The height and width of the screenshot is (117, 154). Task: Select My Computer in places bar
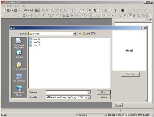point(19,78)
